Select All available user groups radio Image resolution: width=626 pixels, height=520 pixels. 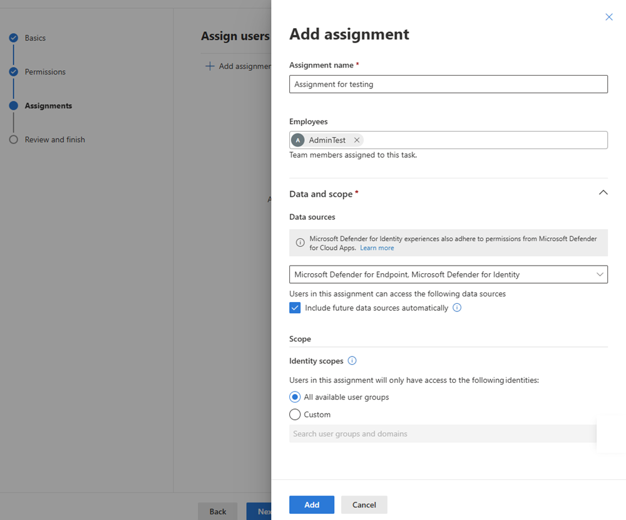click(x=295, y=397)
